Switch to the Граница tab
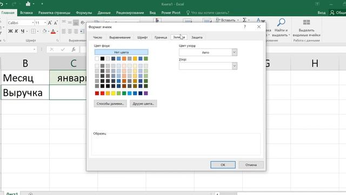The image size is (346, 195). click(161, 37)
